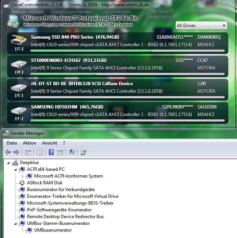Open the Ansicht menu in Geräte-Manager
237x238 pixels.
click(x=50, y=143)
